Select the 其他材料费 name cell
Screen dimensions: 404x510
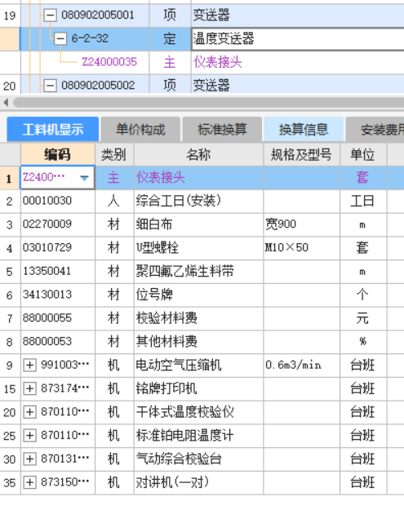(198, 341)
